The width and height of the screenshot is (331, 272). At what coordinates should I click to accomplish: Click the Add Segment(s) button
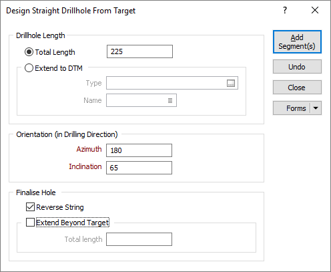pyautogui.click(x=297, y=41)
